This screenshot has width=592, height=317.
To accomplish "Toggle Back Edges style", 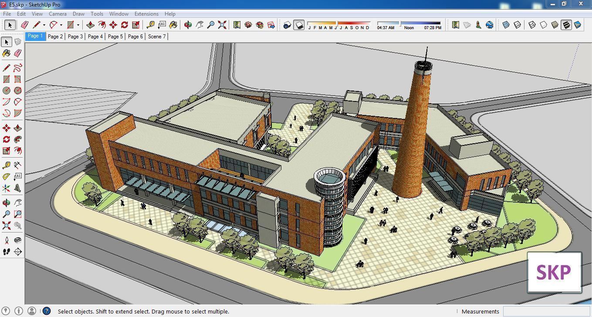I will 518,25.
